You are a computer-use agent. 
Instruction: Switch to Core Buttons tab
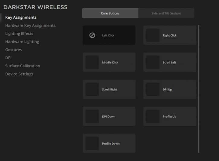coord(110,13)
